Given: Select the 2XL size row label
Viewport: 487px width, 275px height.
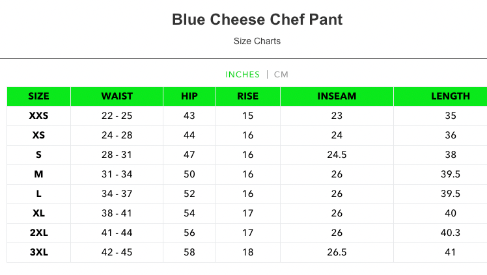Looking at the screenshot, I should (39, 233).
